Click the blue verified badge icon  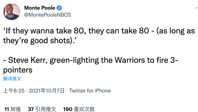click(59, 8)
